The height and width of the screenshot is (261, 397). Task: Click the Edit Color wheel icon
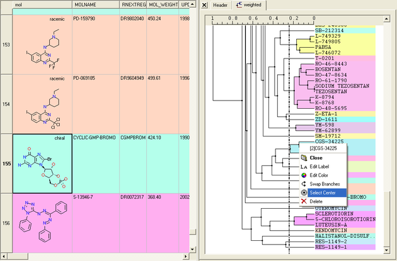coord(304,175)
